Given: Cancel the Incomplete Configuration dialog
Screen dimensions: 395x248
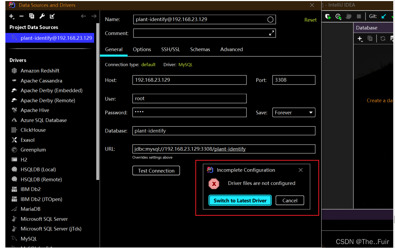Looking at the screenshot, I should point(290,201).
